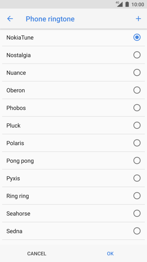Choose the Seahorse ringtone label

(x=18, y=214)
